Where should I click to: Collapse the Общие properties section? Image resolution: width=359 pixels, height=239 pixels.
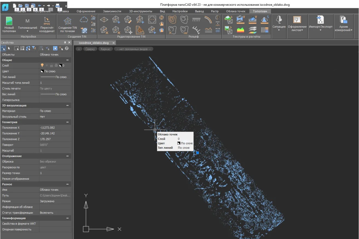(67, 60)
